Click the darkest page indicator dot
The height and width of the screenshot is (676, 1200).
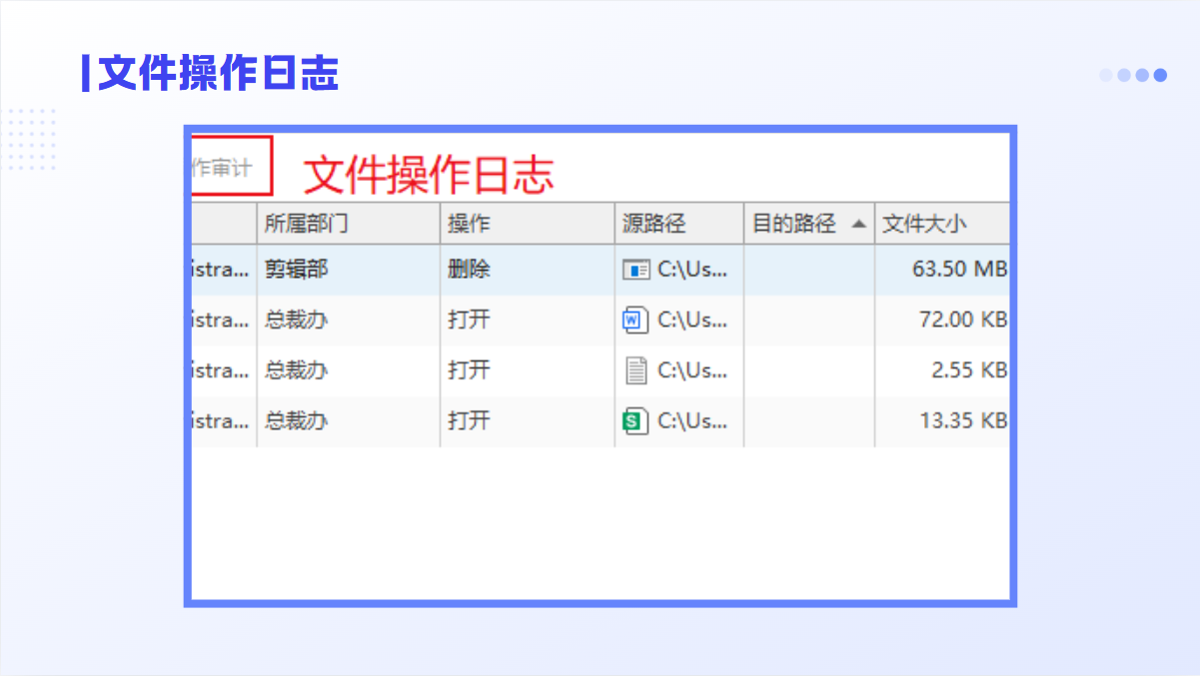click(1160, 75)
